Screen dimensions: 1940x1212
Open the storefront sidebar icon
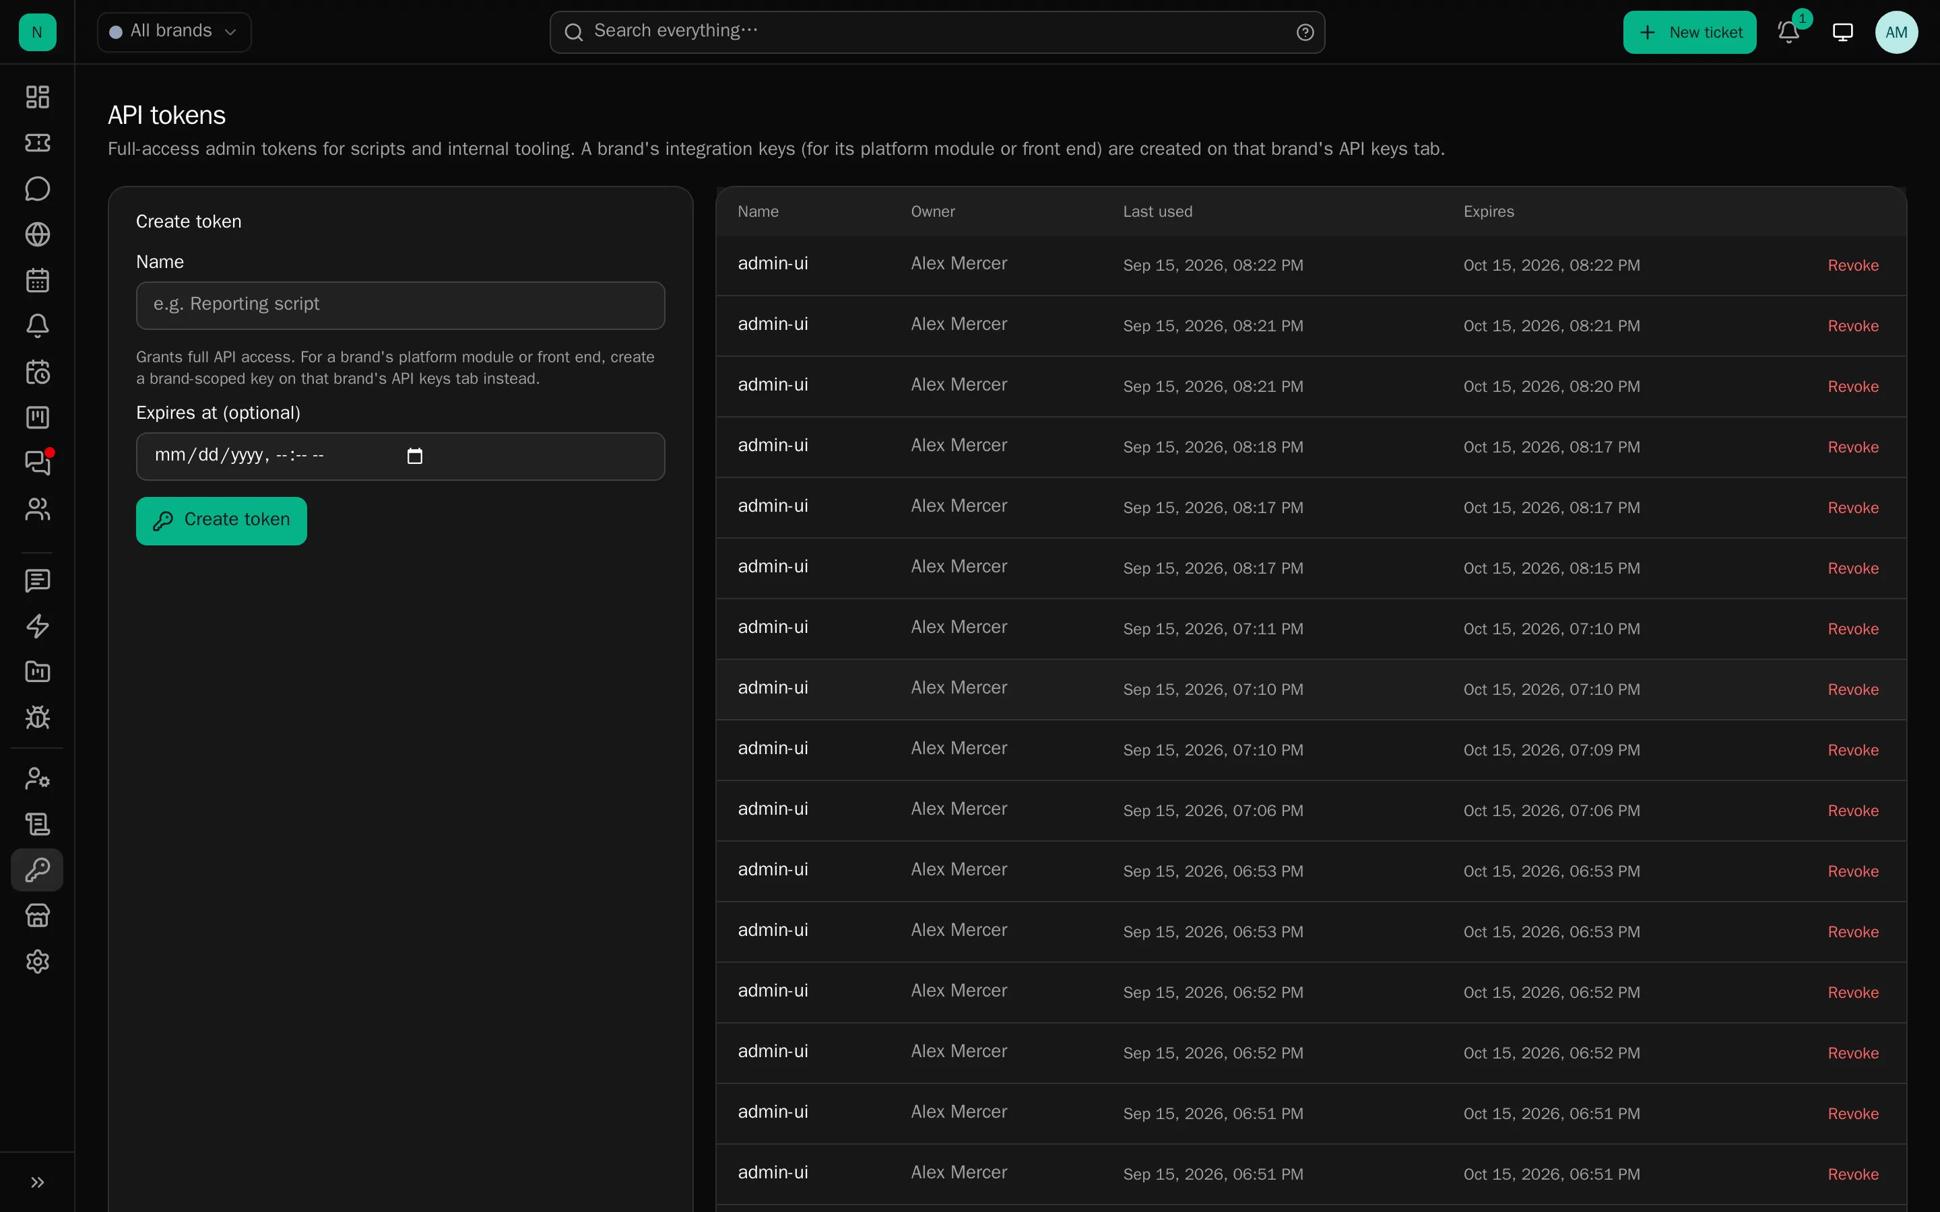click(x=38, y=916)
